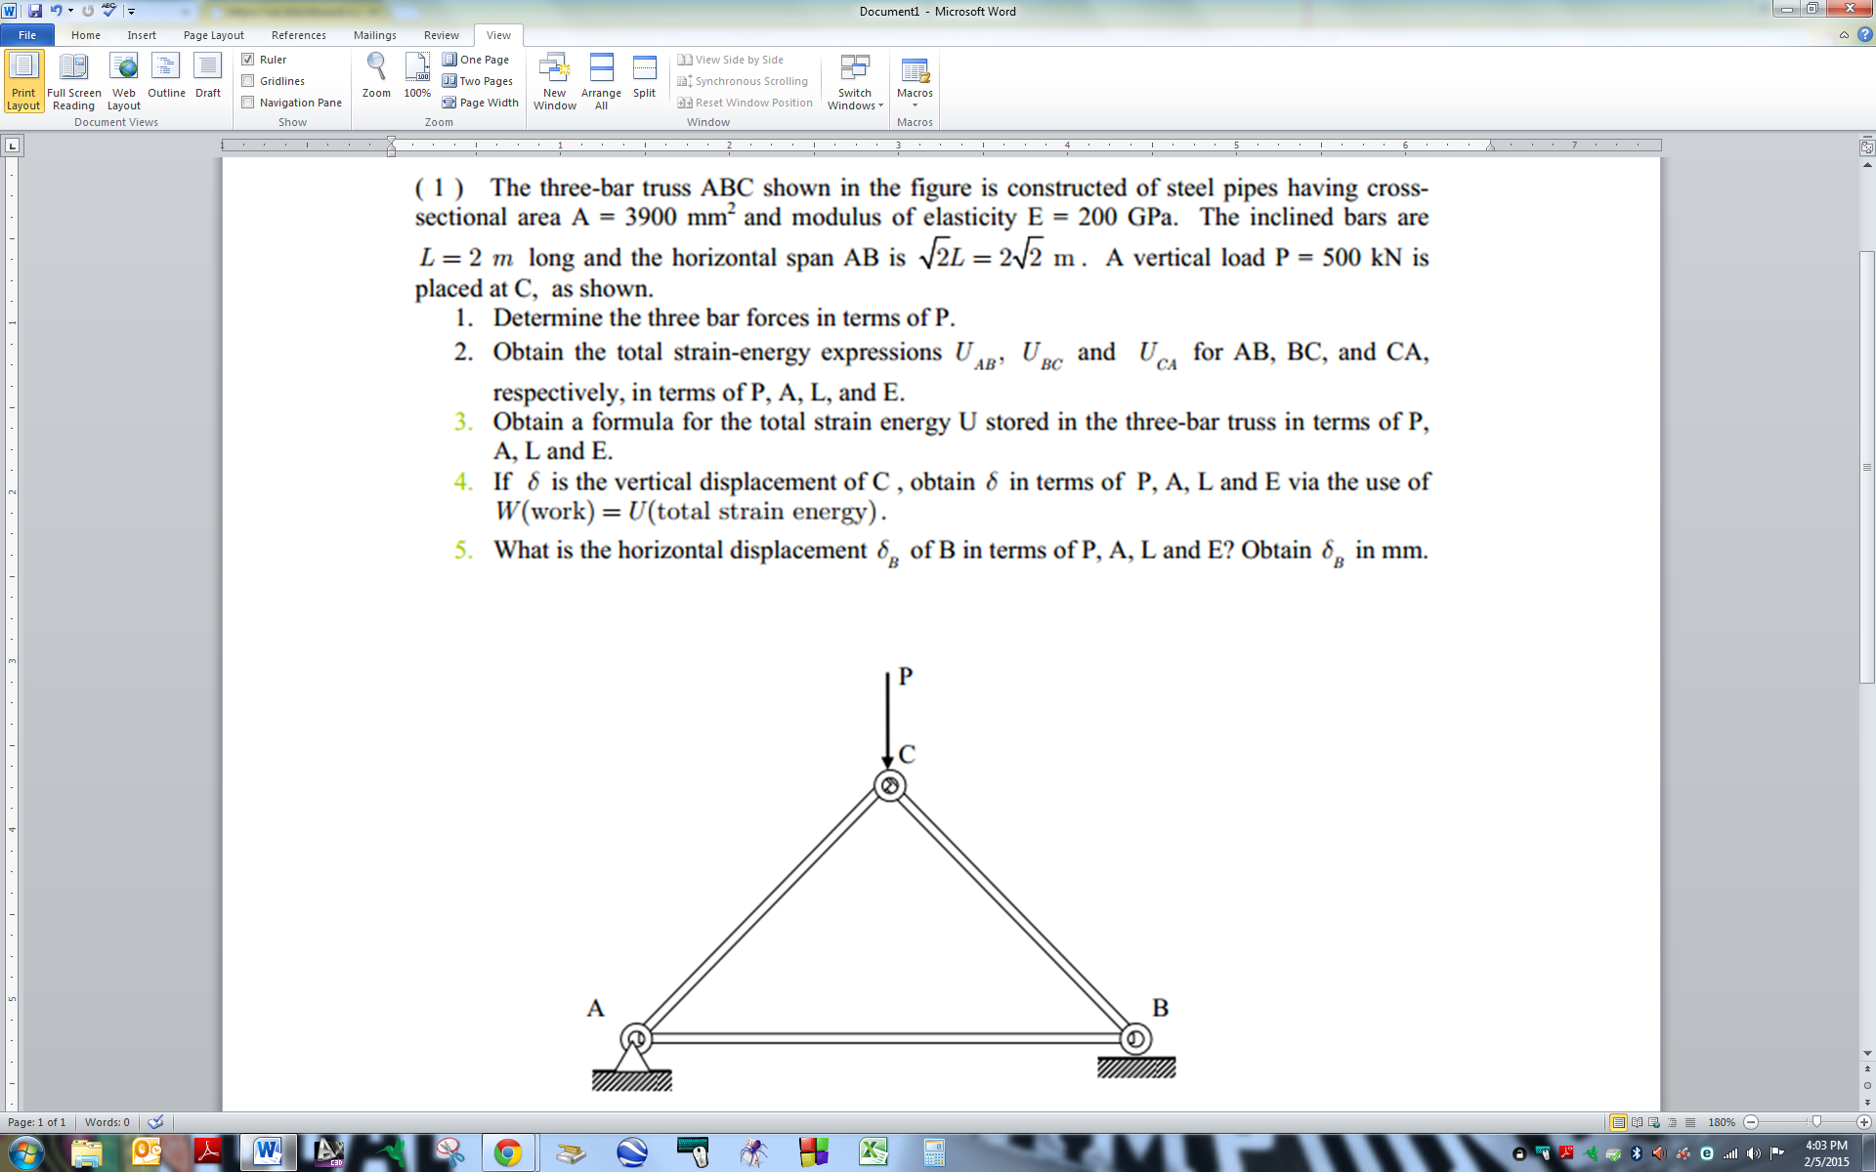This screenshot has width=1876, height=1172.
Task: Switch document to Draft view
Action: (x=207, y=80)
